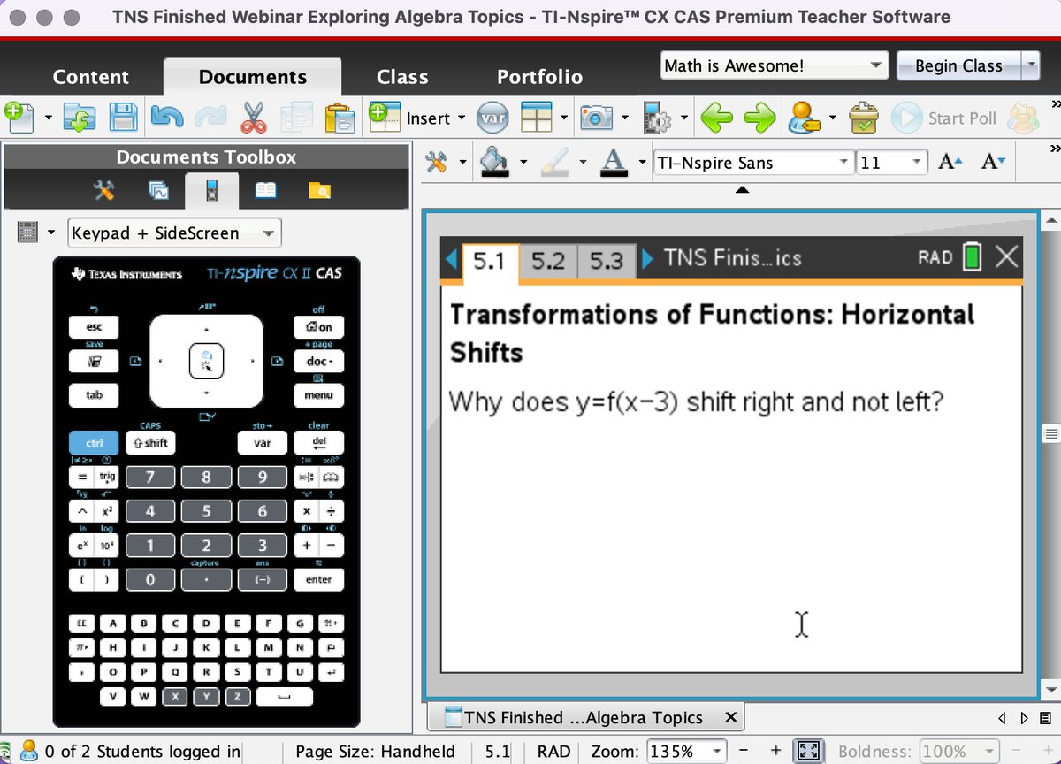
Task: Click the battery indicator icon
Action: 973,257
